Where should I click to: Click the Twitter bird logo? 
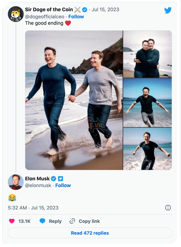point(168,10)
